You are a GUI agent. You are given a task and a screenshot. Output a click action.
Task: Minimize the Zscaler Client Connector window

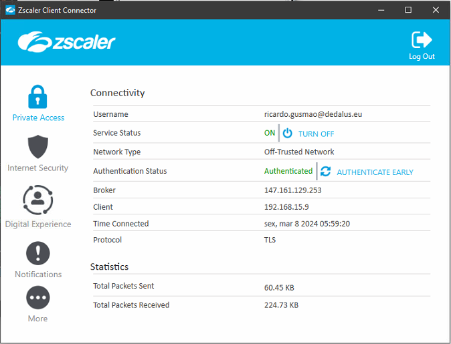pos(381,10)
